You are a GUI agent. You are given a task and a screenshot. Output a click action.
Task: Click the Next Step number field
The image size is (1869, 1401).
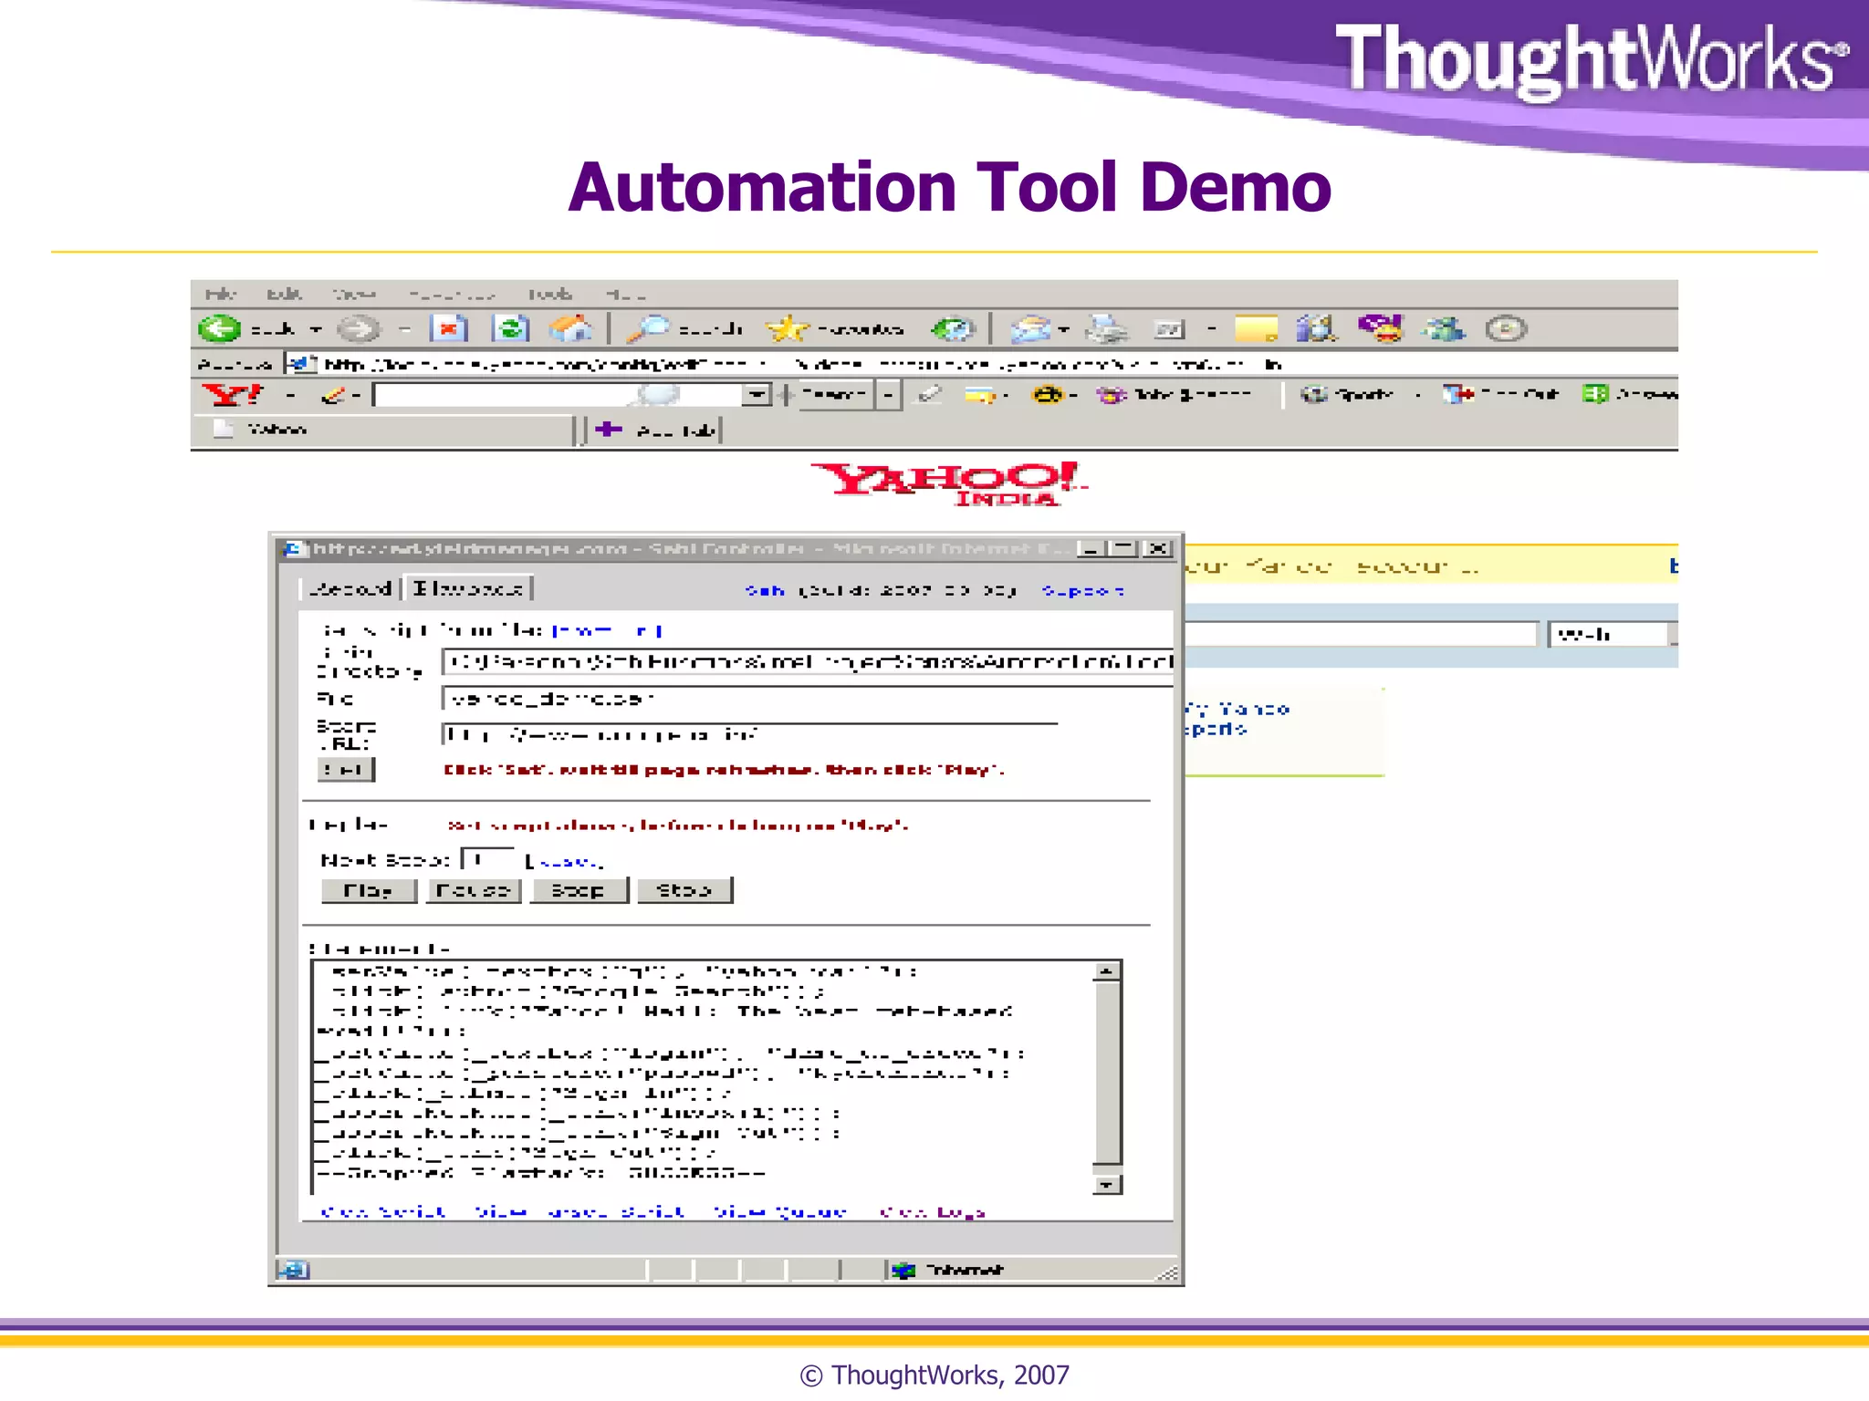pos(487,859)
